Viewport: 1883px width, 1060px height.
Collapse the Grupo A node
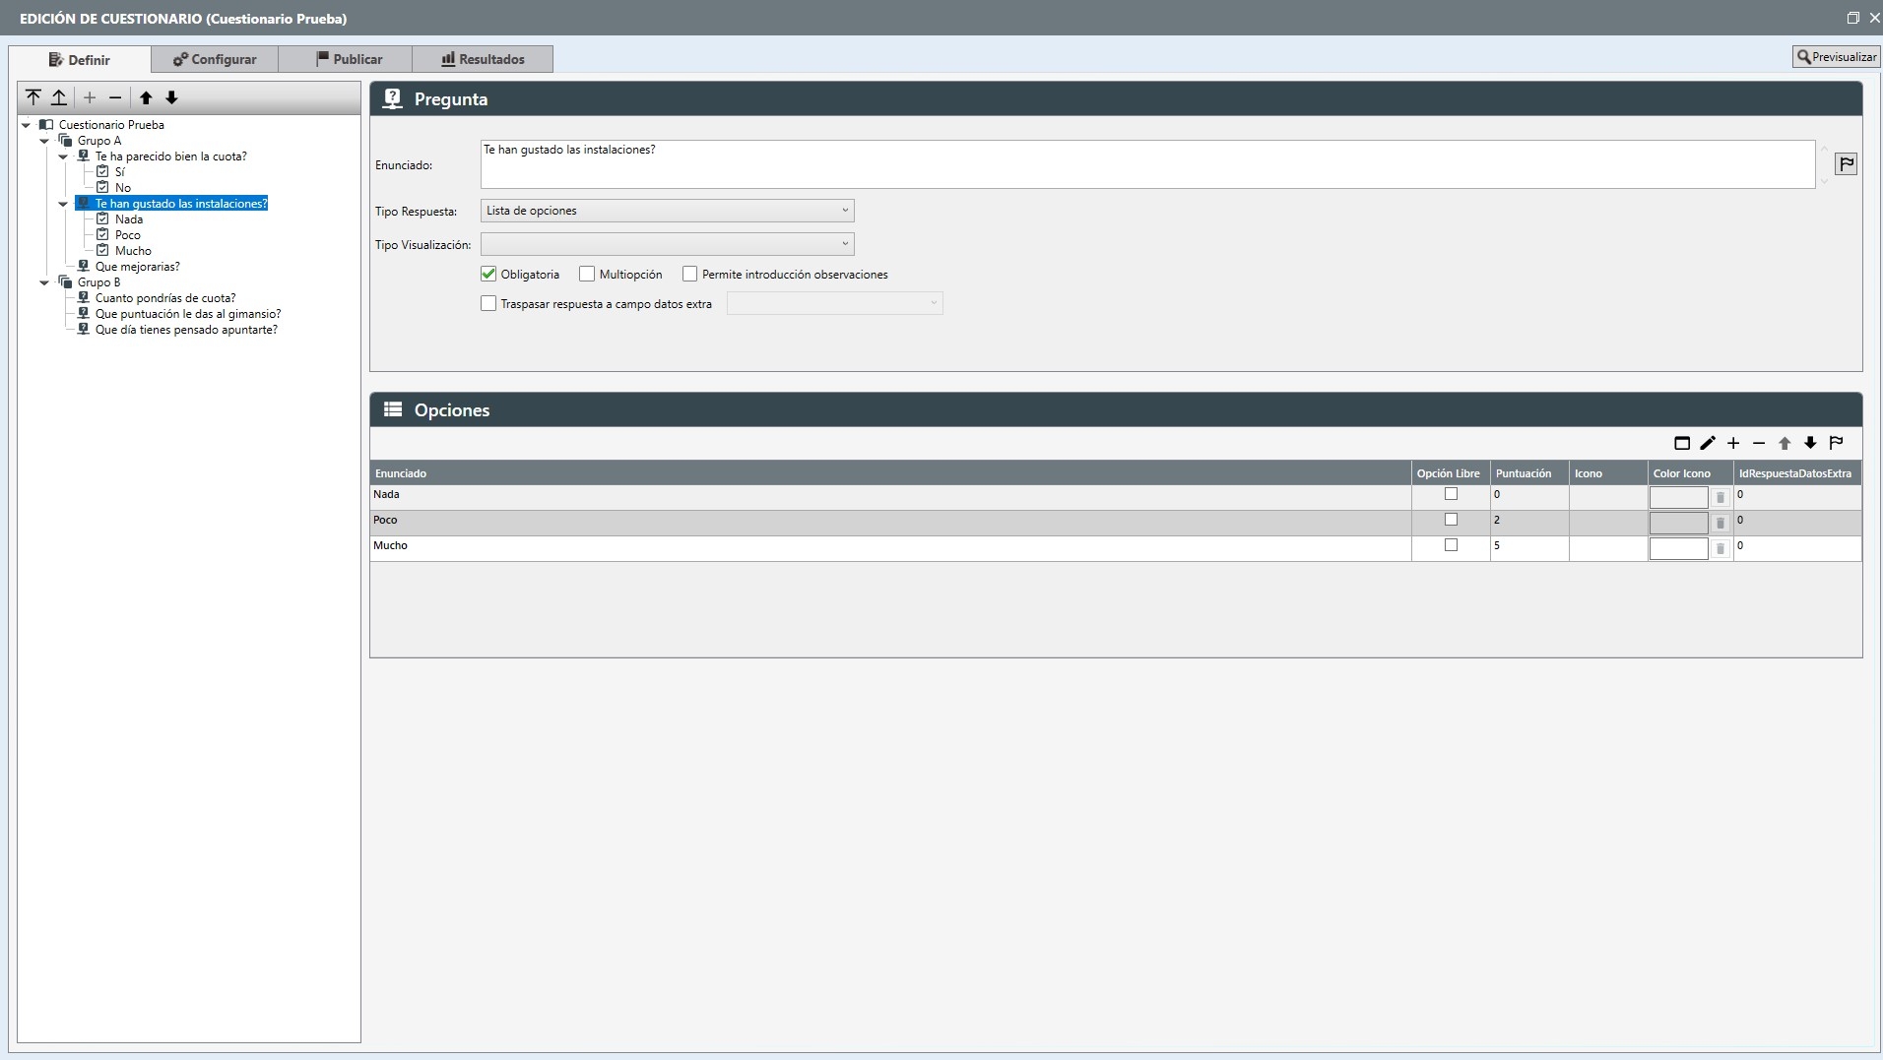point(44,141)
